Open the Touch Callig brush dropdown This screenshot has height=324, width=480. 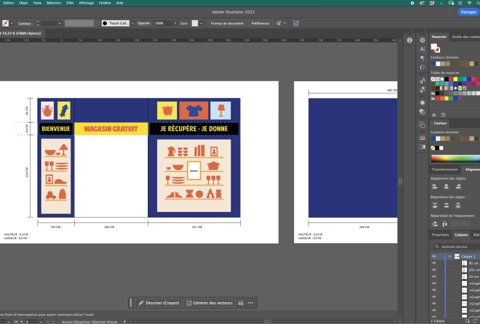tap(133, 23)
